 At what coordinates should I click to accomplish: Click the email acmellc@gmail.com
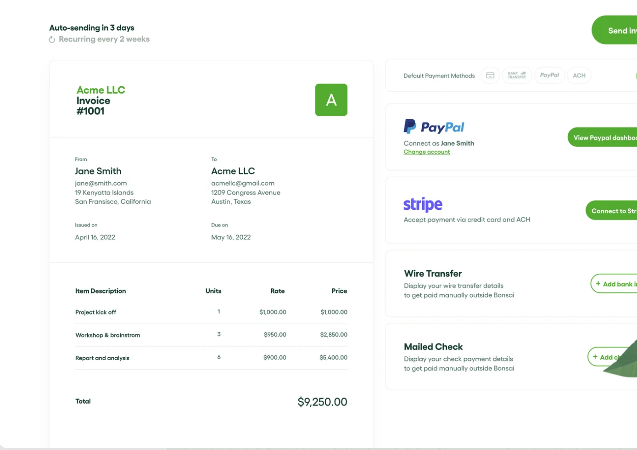pos(243,183)
